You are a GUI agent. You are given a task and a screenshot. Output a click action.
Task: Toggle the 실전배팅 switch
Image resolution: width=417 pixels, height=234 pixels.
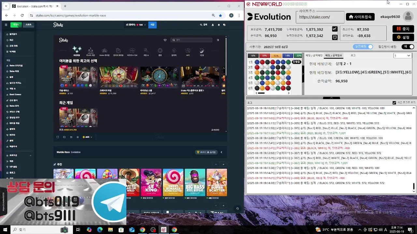point(363,47)
